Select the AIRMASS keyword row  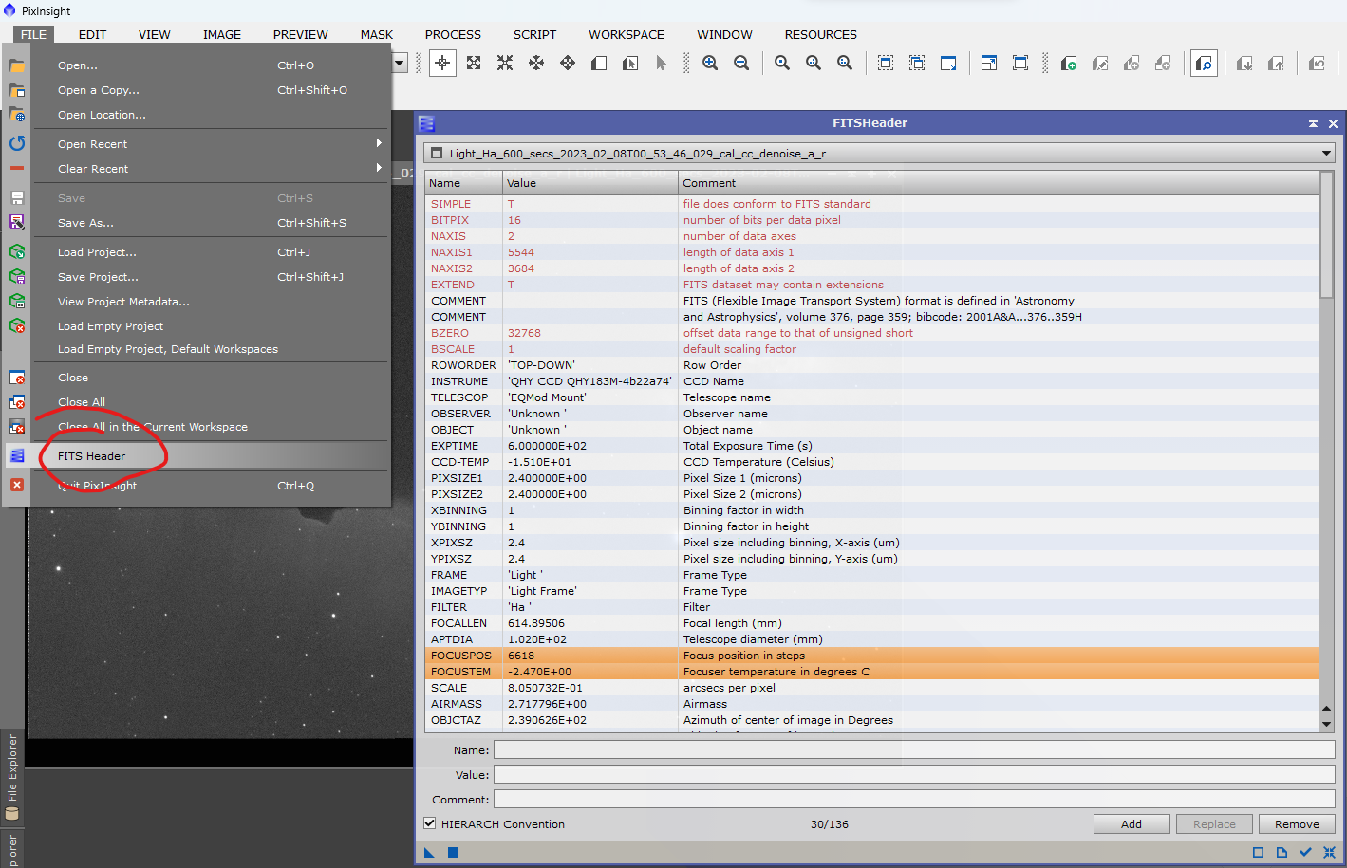coord(872,703)
